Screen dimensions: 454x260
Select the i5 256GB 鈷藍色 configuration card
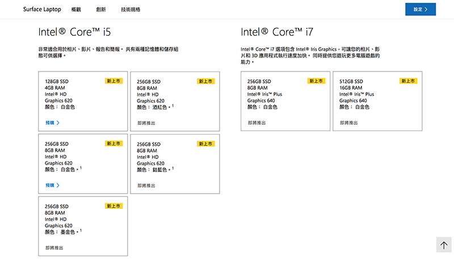point(175,164)
